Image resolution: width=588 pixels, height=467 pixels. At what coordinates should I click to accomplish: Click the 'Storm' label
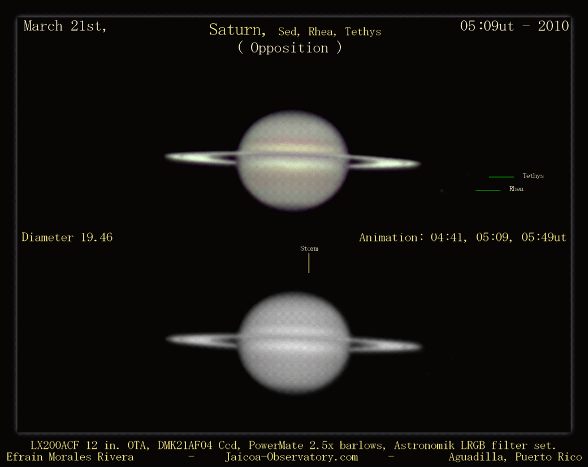[x=309, y=249]
